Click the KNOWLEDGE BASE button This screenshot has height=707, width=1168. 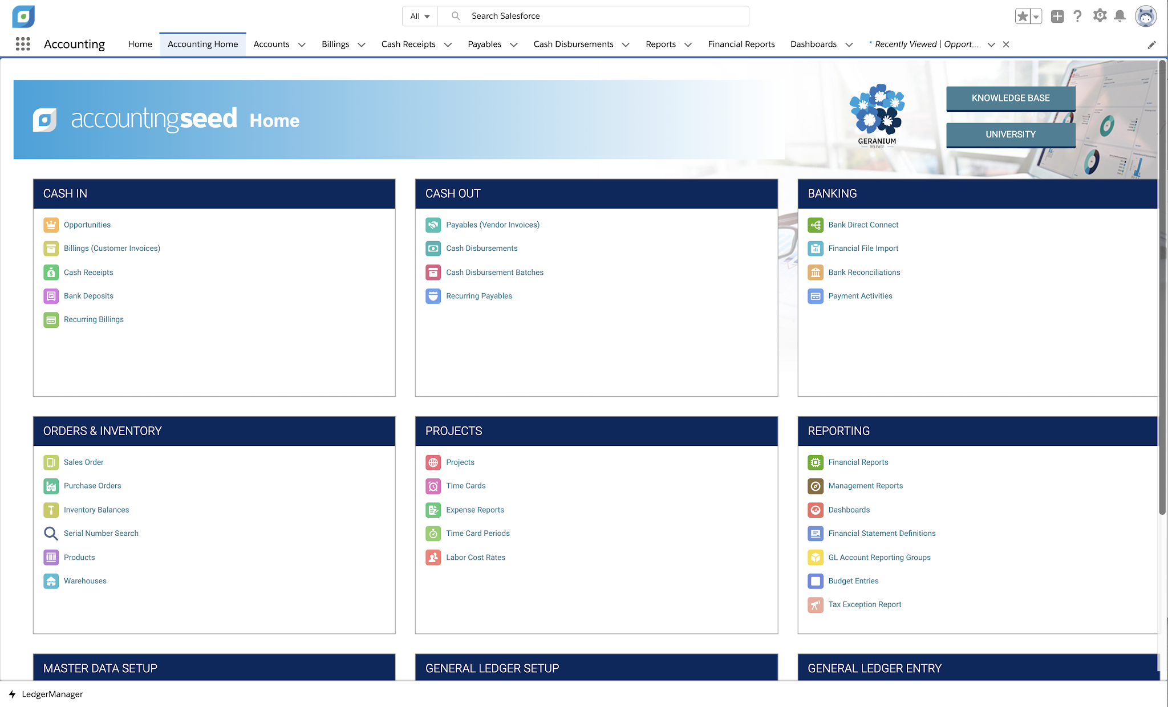coord(1010,98)
